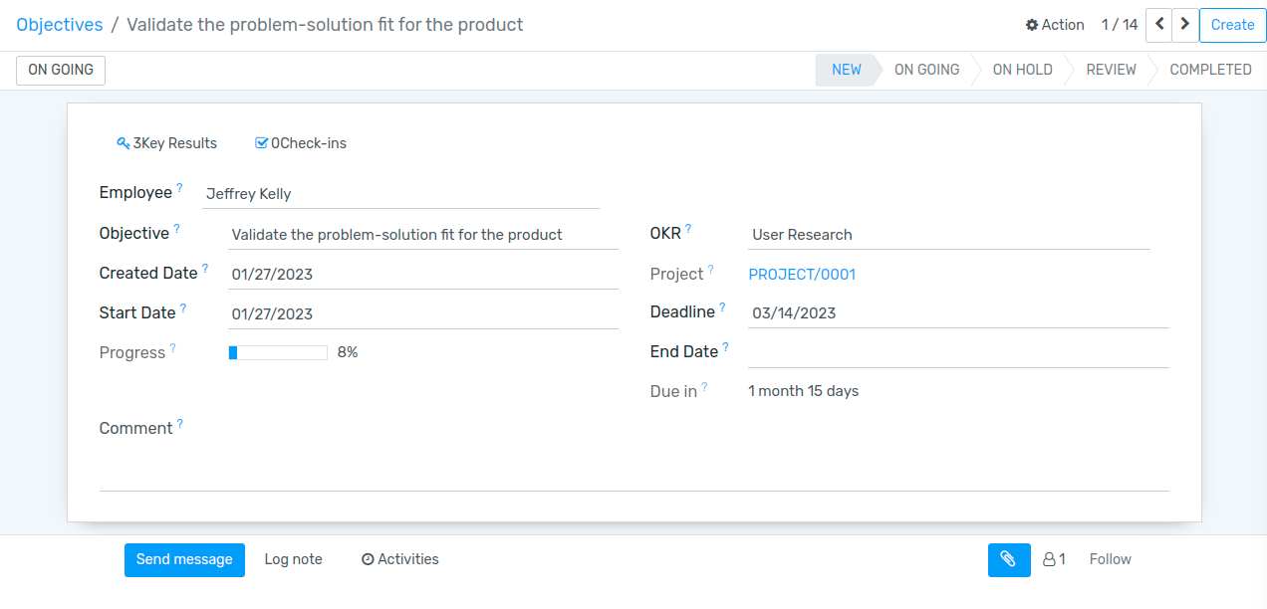Click the 8% progress bar

[x=278, y=352]
